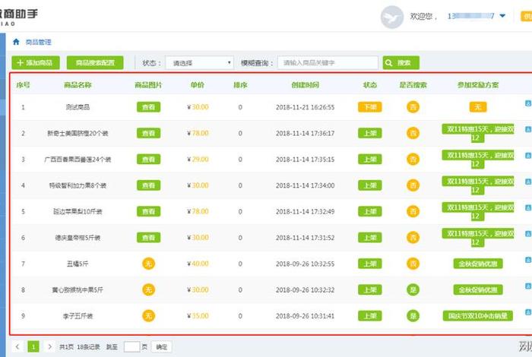Screen dimensions: 532x357
Task: Click the 单价 column header
Action: [x=198, y=85]
